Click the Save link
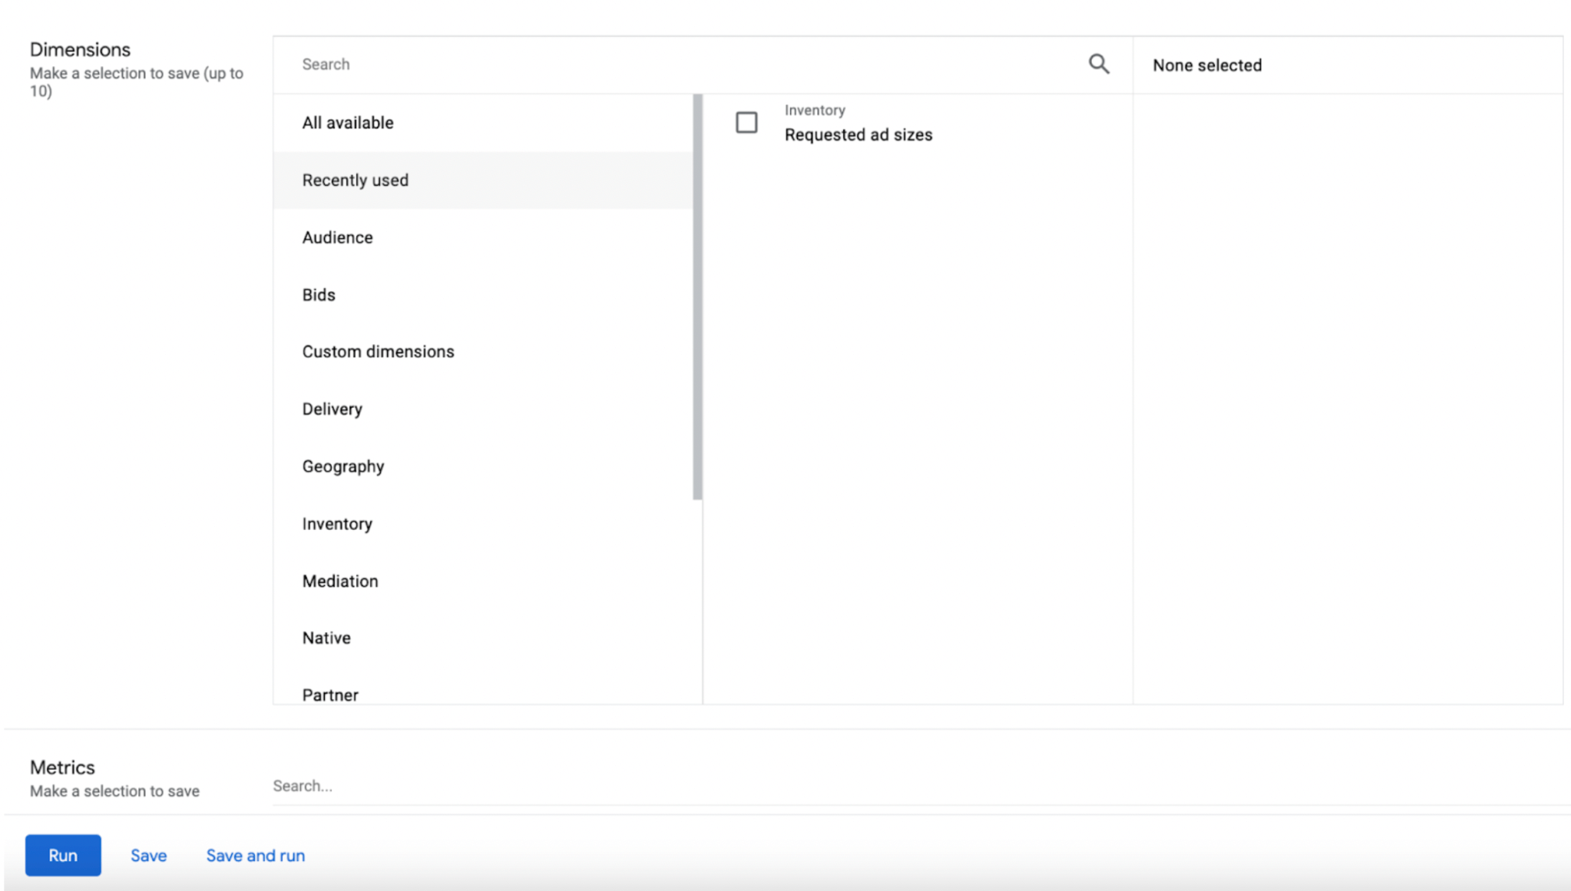Image resolution: width=1571 pixels, height=891 pixels. (148, 856)
